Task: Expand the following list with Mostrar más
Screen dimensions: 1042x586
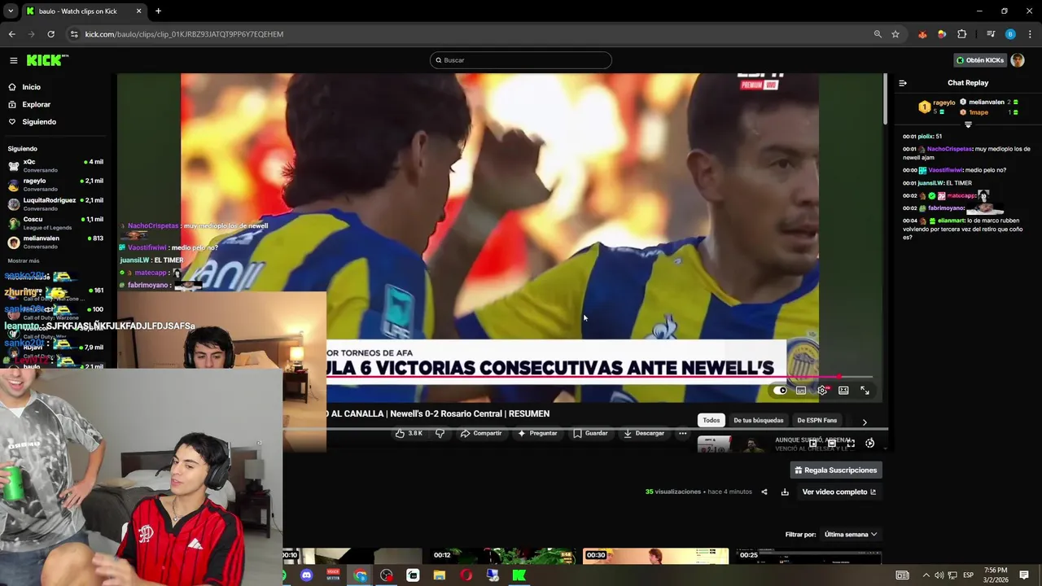Action: click(x=24, y=260)
